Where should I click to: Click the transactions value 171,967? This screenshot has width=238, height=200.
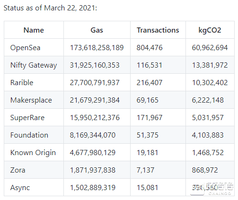(150, 118)
